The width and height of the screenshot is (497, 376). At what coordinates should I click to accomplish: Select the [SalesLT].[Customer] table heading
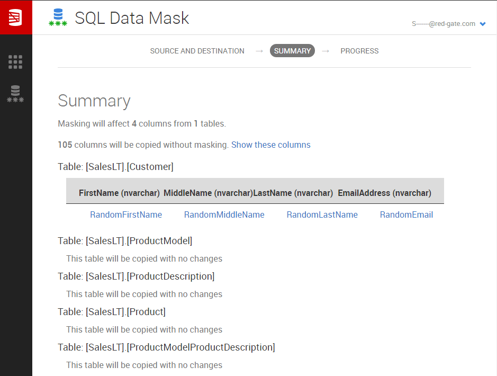[116, 167]
